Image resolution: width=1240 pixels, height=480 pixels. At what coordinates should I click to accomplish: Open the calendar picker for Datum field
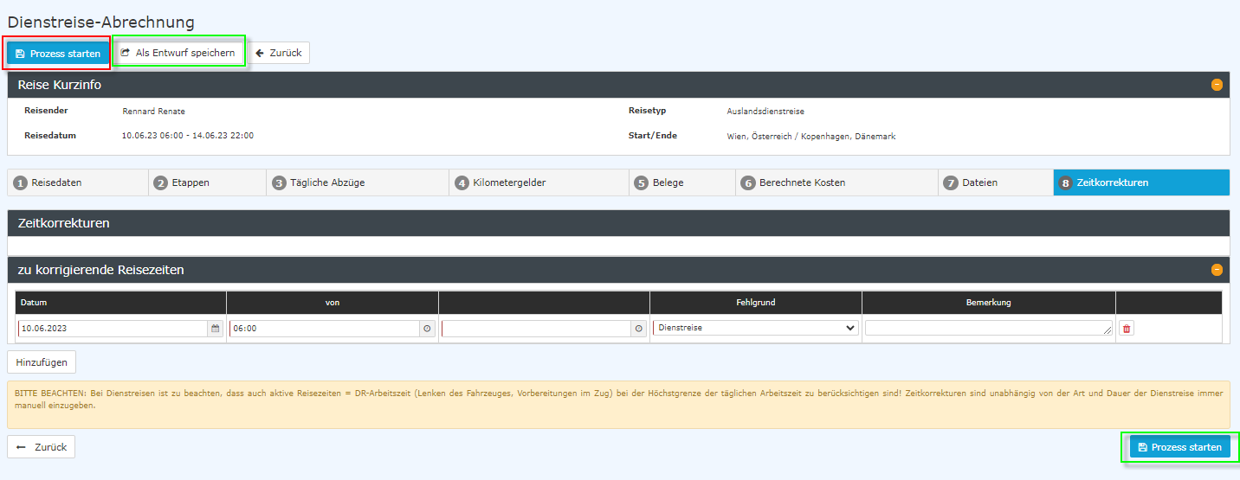215,329
